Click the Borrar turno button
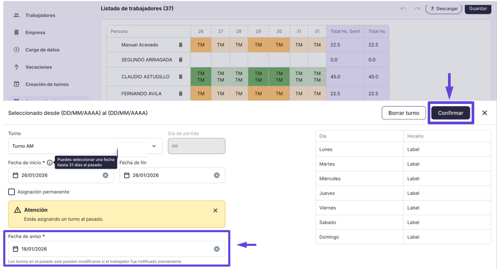500x277 pixels. pyautogui.click(x=404, y=113)
